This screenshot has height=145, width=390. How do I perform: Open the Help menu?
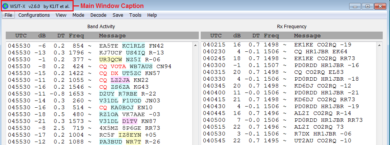point(152,15)
